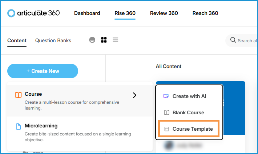Click the Create with AI sparkle icon
258x154 pixels.
166,96
